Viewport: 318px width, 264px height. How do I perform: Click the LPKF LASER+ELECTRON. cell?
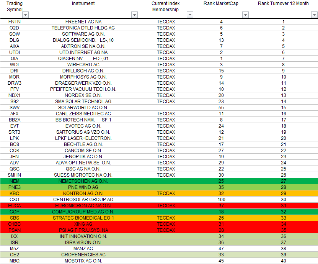83,138
